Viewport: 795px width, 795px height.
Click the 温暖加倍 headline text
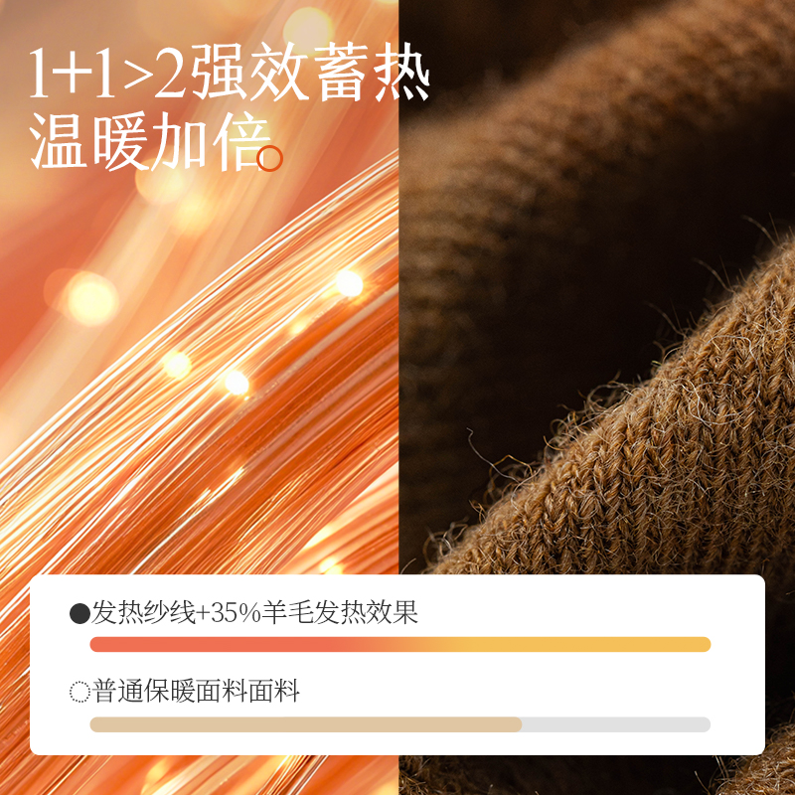(149, 141)
